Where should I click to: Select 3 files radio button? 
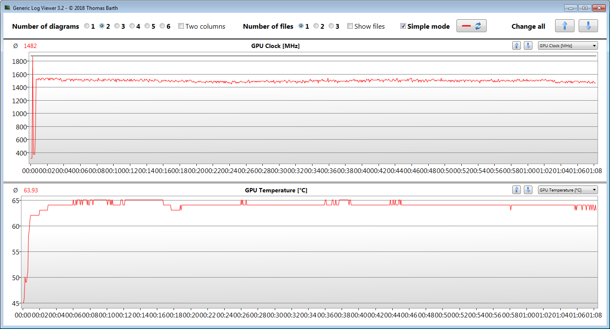331,26
